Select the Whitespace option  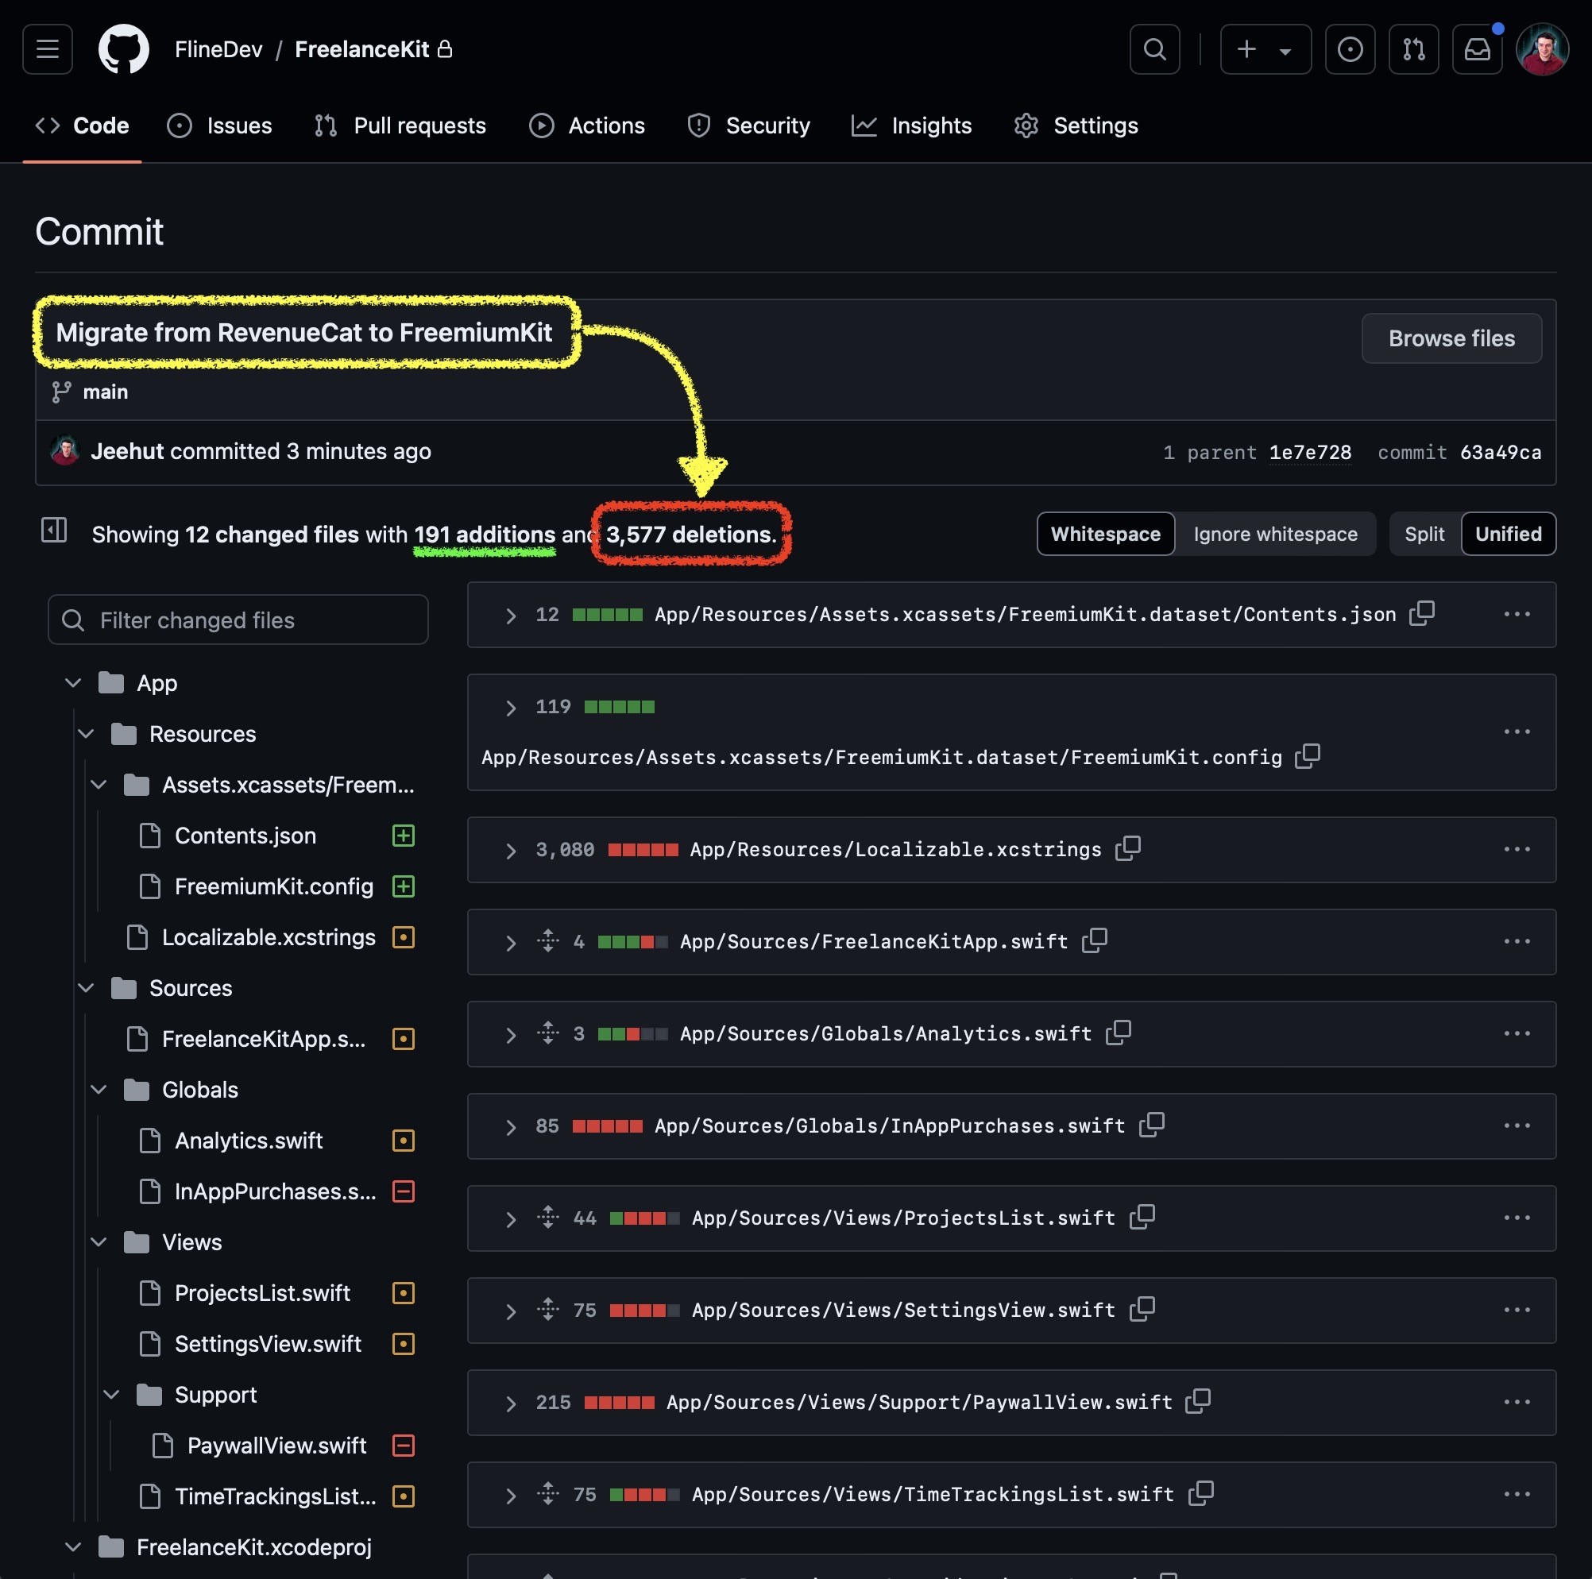click(1105, 534)
